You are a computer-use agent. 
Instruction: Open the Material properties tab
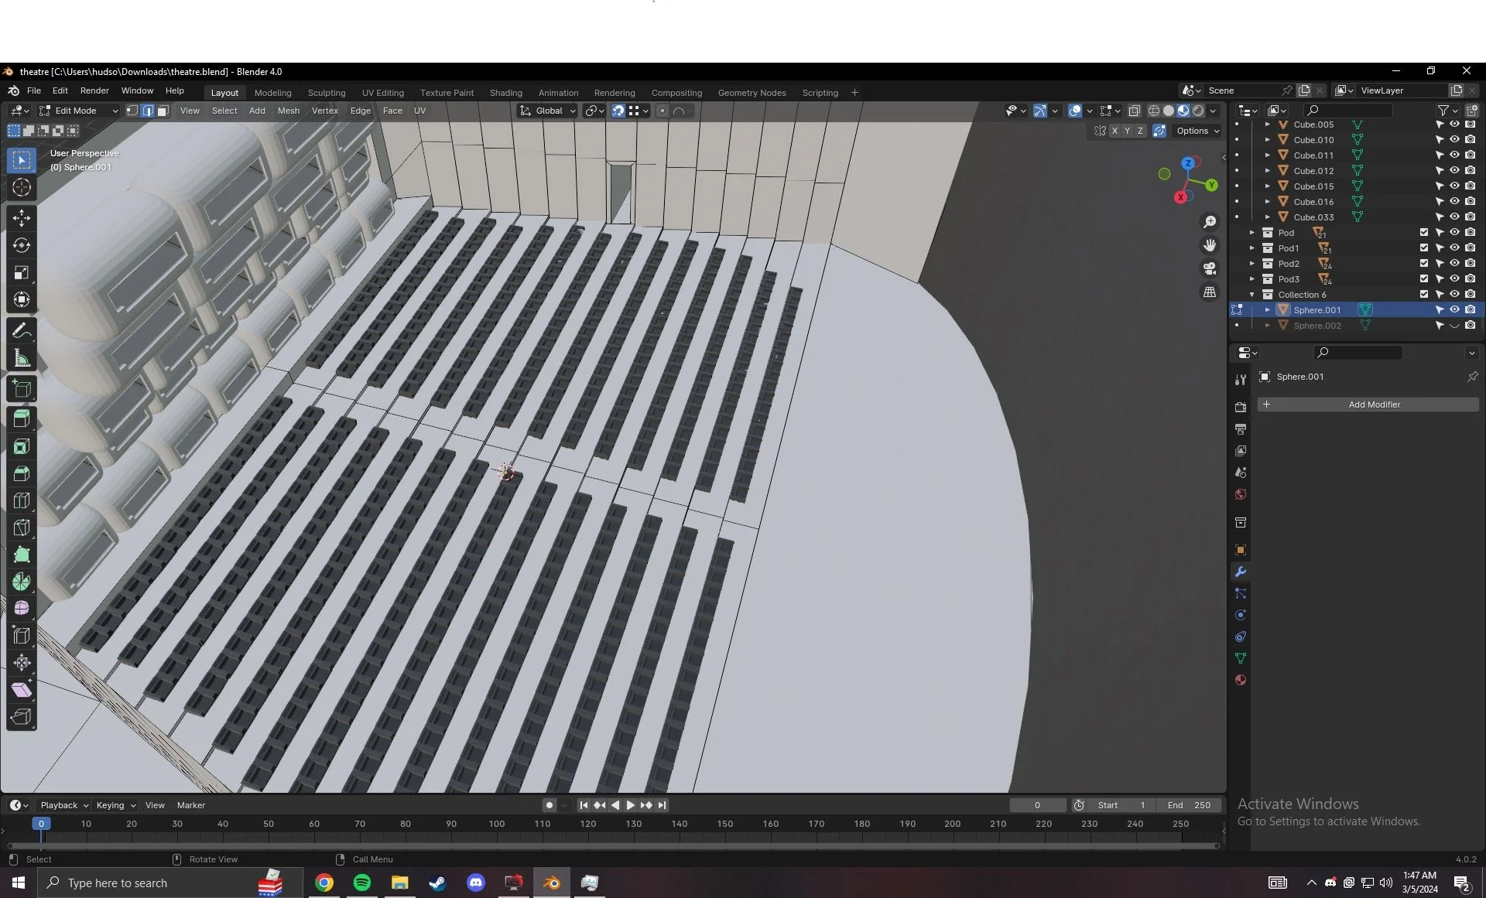tap(1240, 680)
